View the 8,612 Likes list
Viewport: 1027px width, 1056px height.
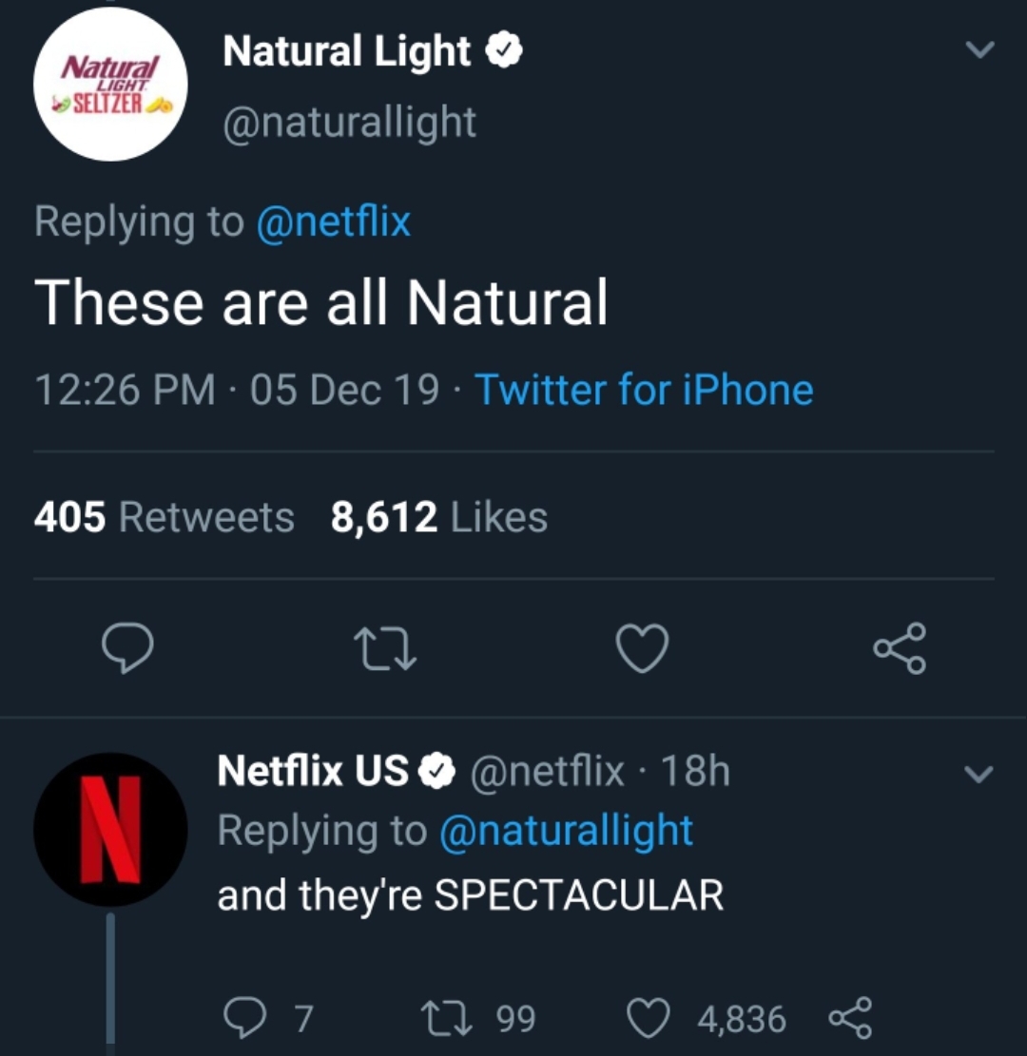[x=438, y=518]
